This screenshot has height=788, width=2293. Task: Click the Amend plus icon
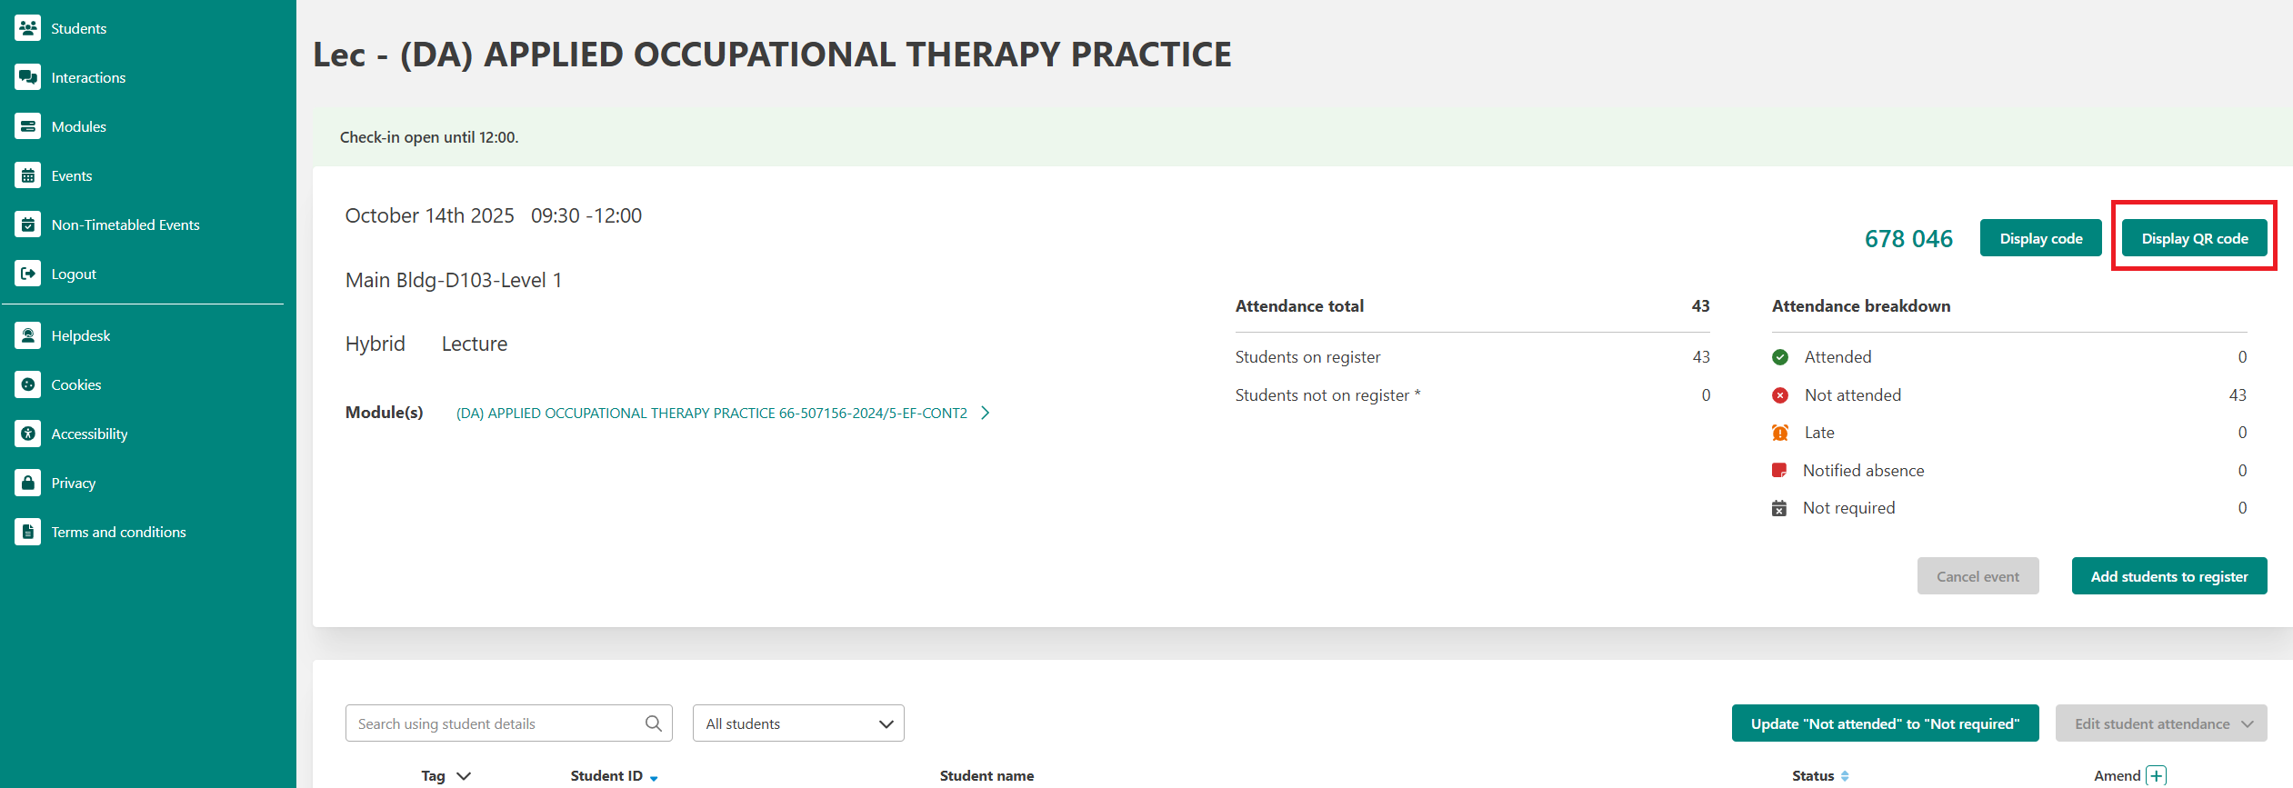(x=2156, y=775)
